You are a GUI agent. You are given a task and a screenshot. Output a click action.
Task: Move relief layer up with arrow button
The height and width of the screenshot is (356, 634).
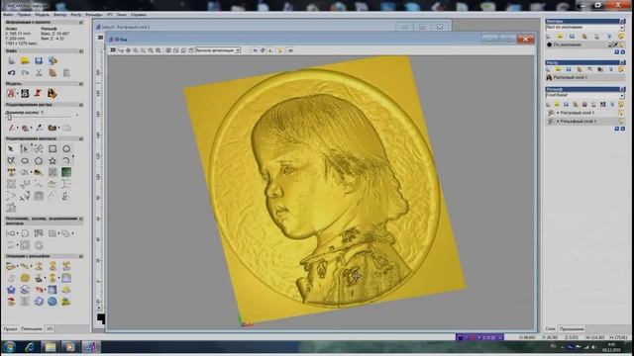[616, 129]
